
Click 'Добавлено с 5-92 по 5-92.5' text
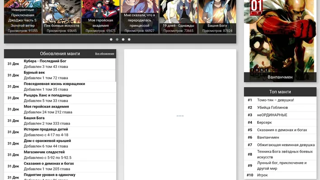[47, 157]
